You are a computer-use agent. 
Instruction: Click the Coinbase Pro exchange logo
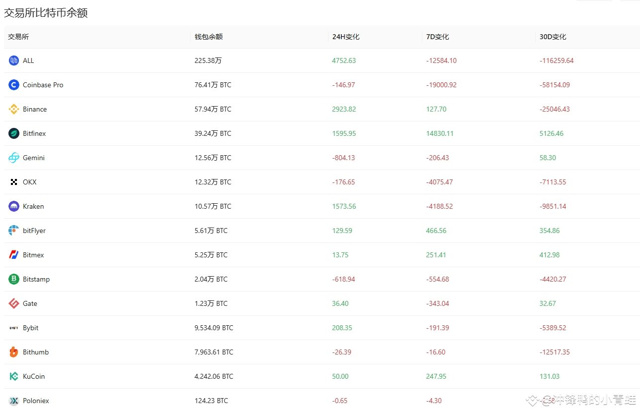14,85
